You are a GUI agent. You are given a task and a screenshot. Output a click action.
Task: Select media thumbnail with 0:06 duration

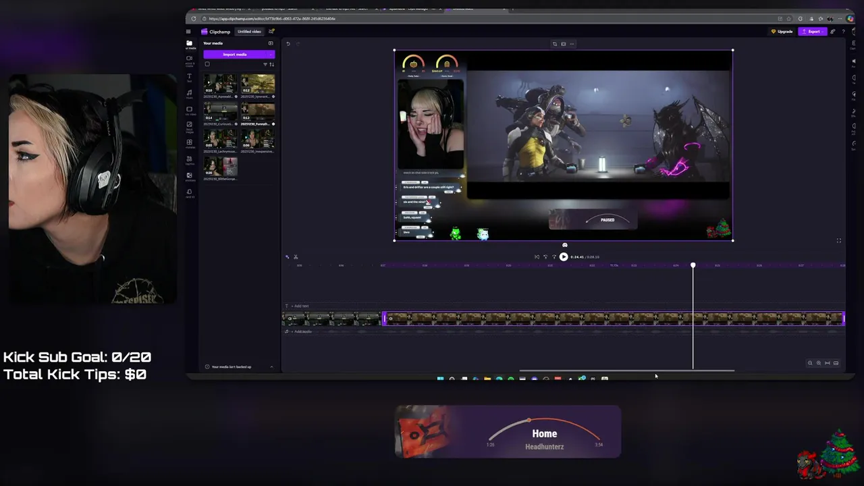click(257, 140)
